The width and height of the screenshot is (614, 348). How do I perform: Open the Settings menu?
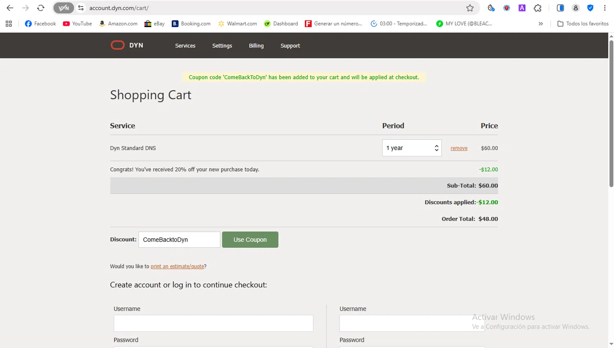(x=222, y=46)
